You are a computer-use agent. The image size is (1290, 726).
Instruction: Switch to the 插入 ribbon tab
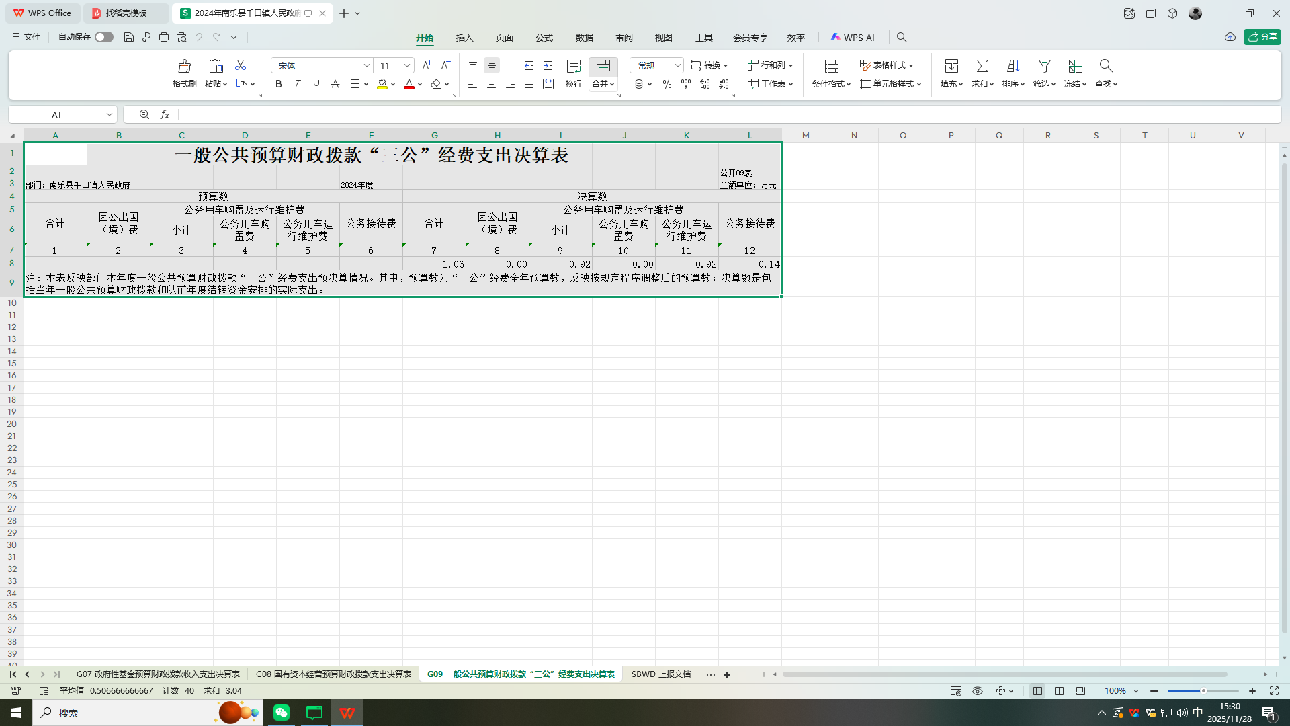point(464,38)
